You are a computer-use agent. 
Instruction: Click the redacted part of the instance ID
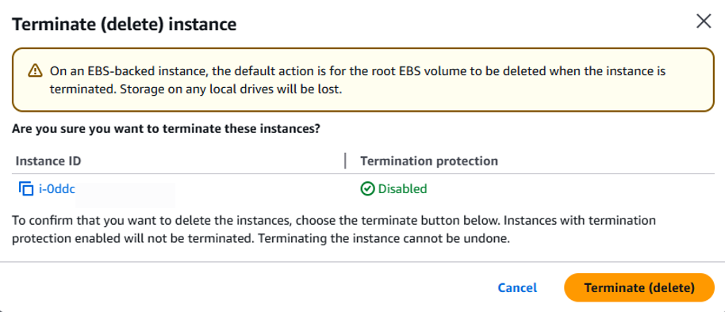coord(125,195)
